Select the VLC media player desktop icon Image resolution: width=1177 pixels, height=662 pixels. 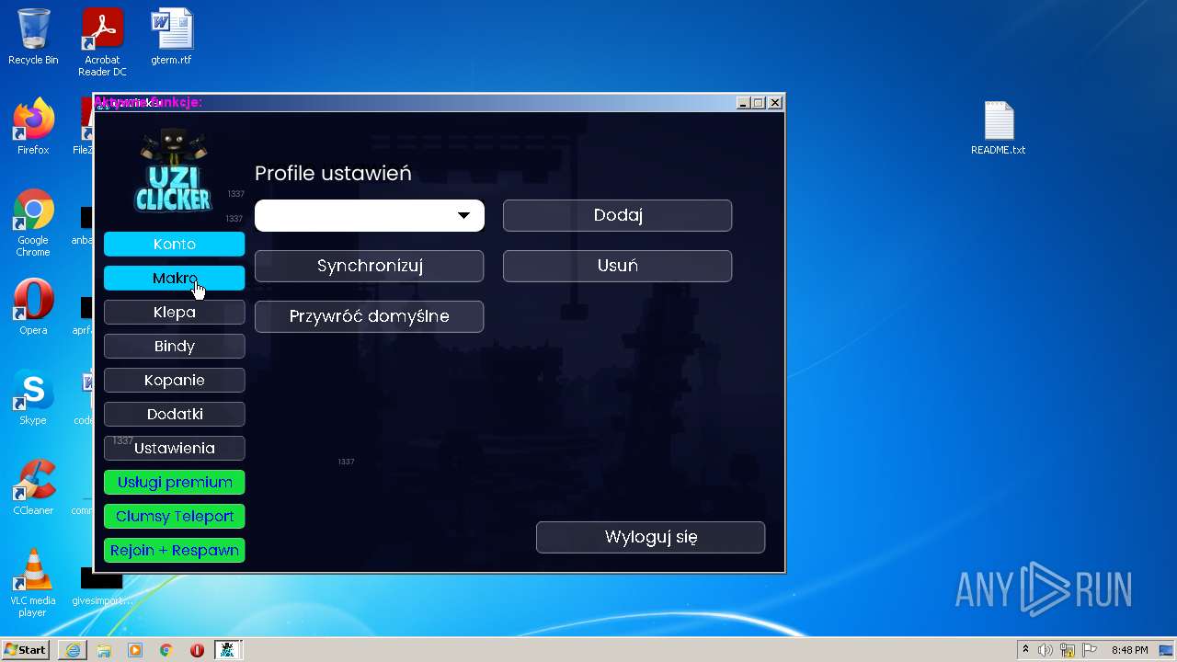point(33,583)
